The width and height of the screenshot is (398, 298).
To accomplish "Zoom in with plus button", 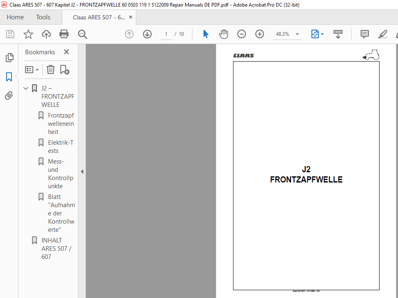I will pyautogui.click(x=259, y=34).
